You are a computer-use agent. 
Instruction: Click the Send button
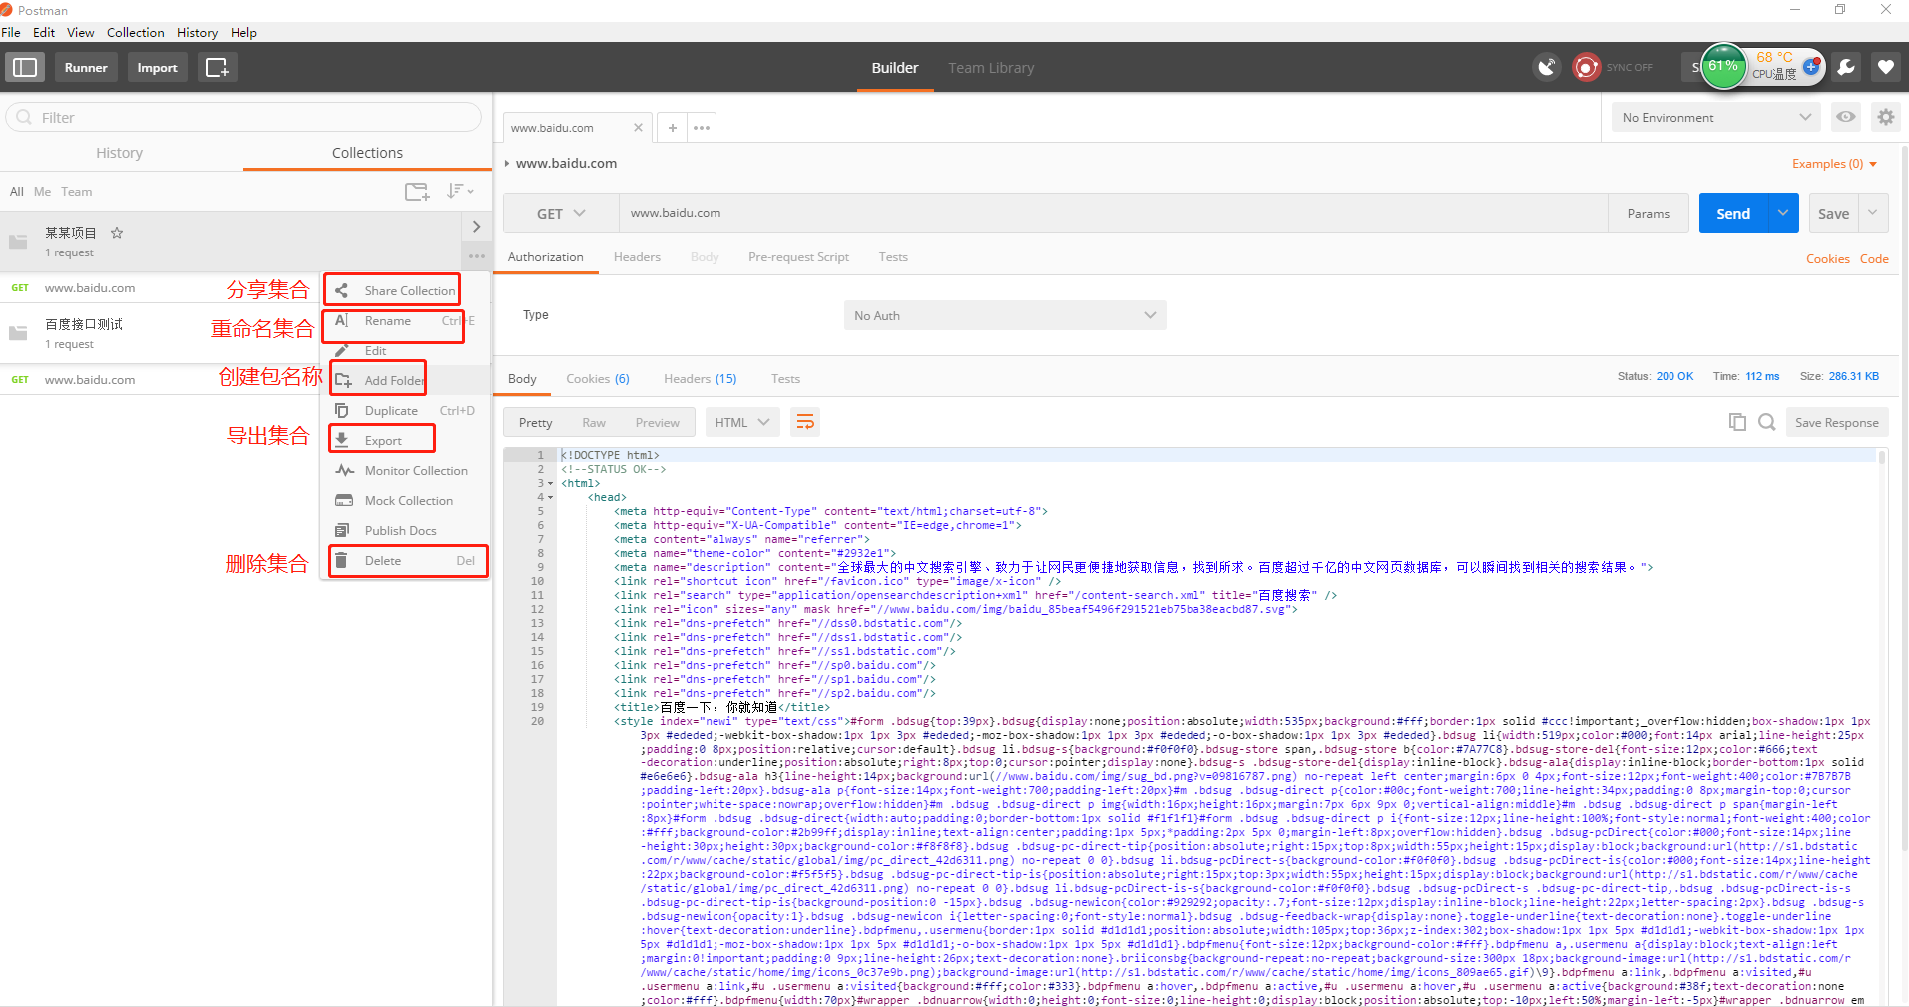tap(1733, 213)
